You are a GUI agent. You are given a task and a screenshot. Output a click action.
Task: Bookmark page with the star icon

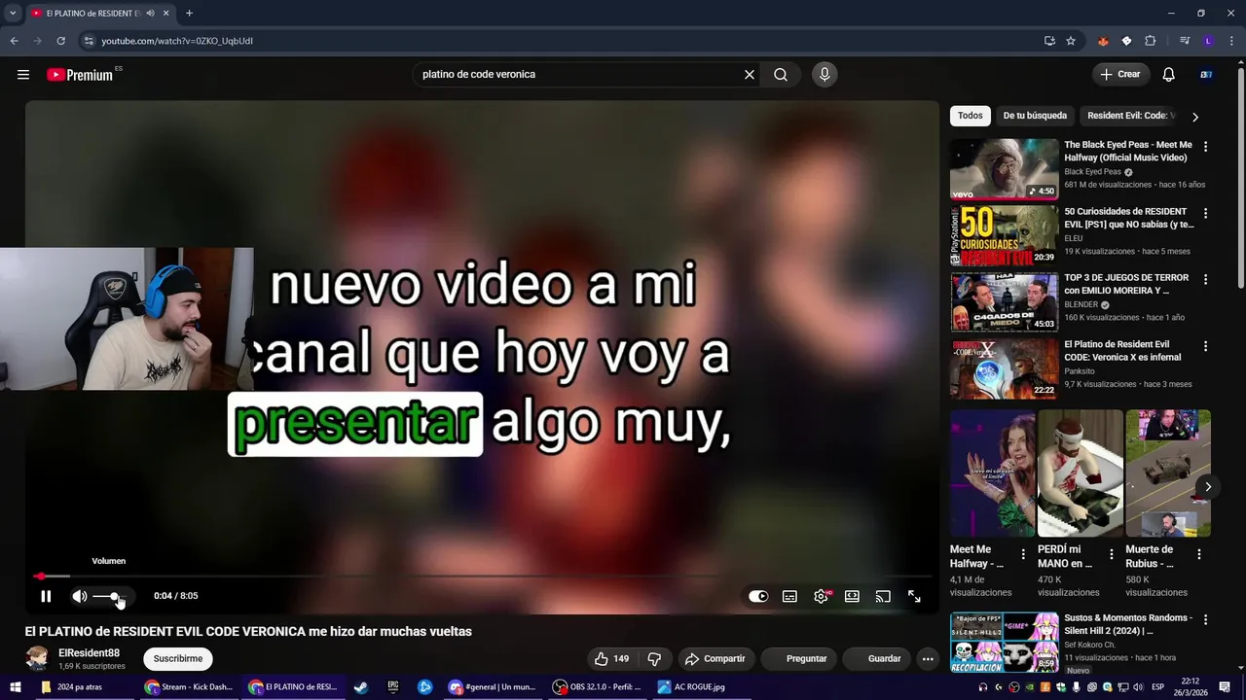(x=1071, y=41)
